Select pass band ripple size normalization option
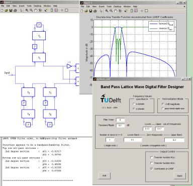 [x=162, y=109]
